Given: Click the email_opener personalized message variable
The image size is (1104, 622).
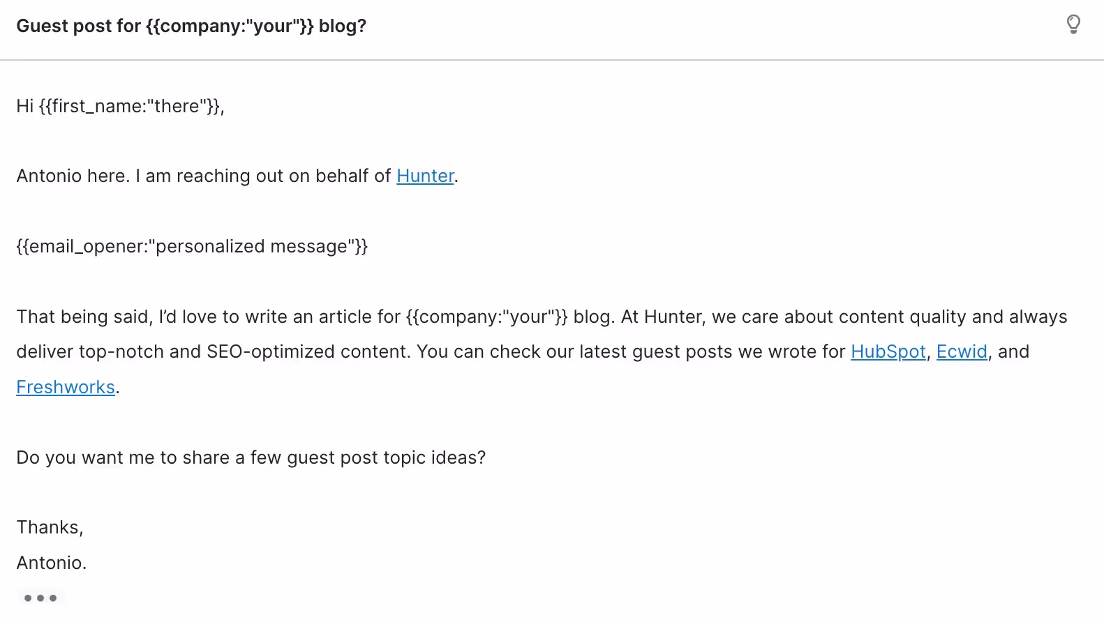Looking at the screenshot, I should [192, 246].
